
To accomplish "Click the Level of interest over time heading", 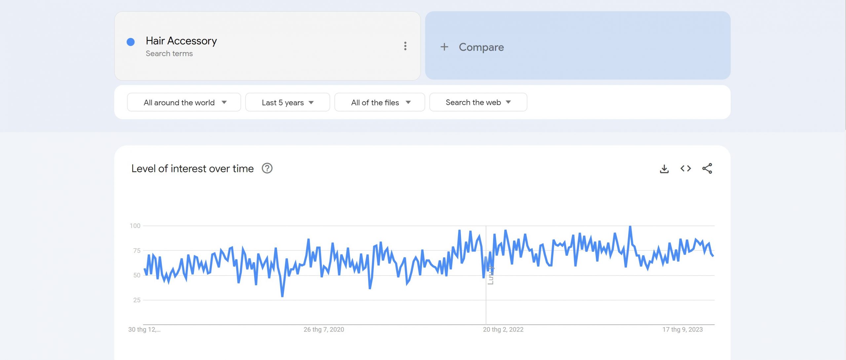I will 192,169.
